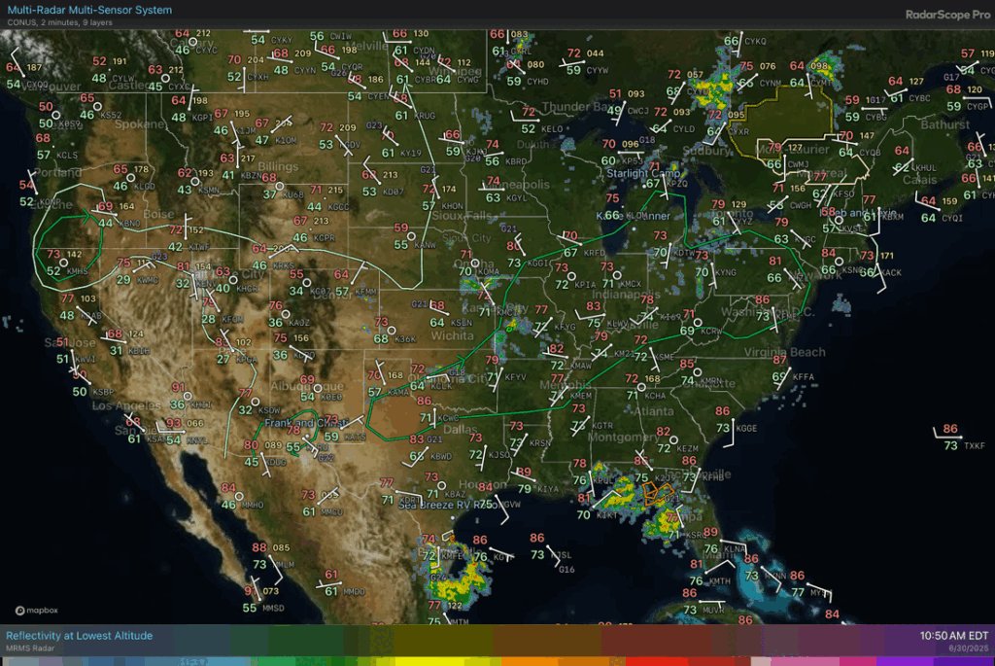This screenshot has height=666, width=995.
Task: Select the KANW station label
Action: click(x=426, y=244)
